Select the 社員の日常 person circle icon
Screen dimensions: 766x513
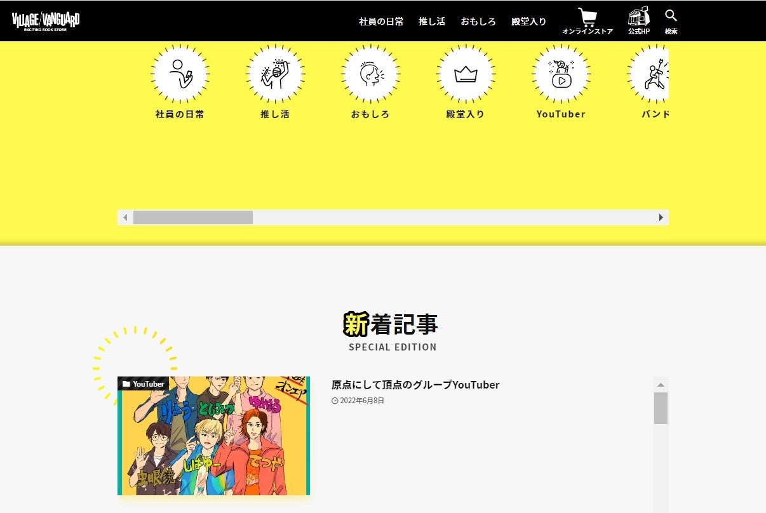pyautogui.click(x=179, y=73)
